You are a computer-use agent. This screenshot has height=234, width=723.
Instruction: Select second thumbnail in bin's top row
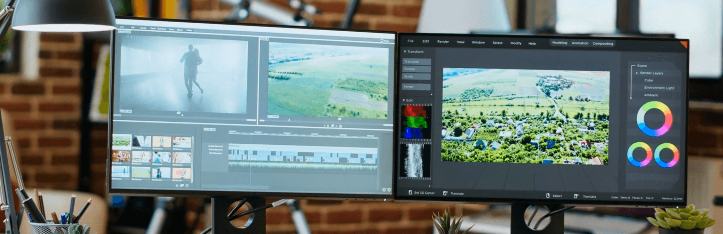click(142, 141)
